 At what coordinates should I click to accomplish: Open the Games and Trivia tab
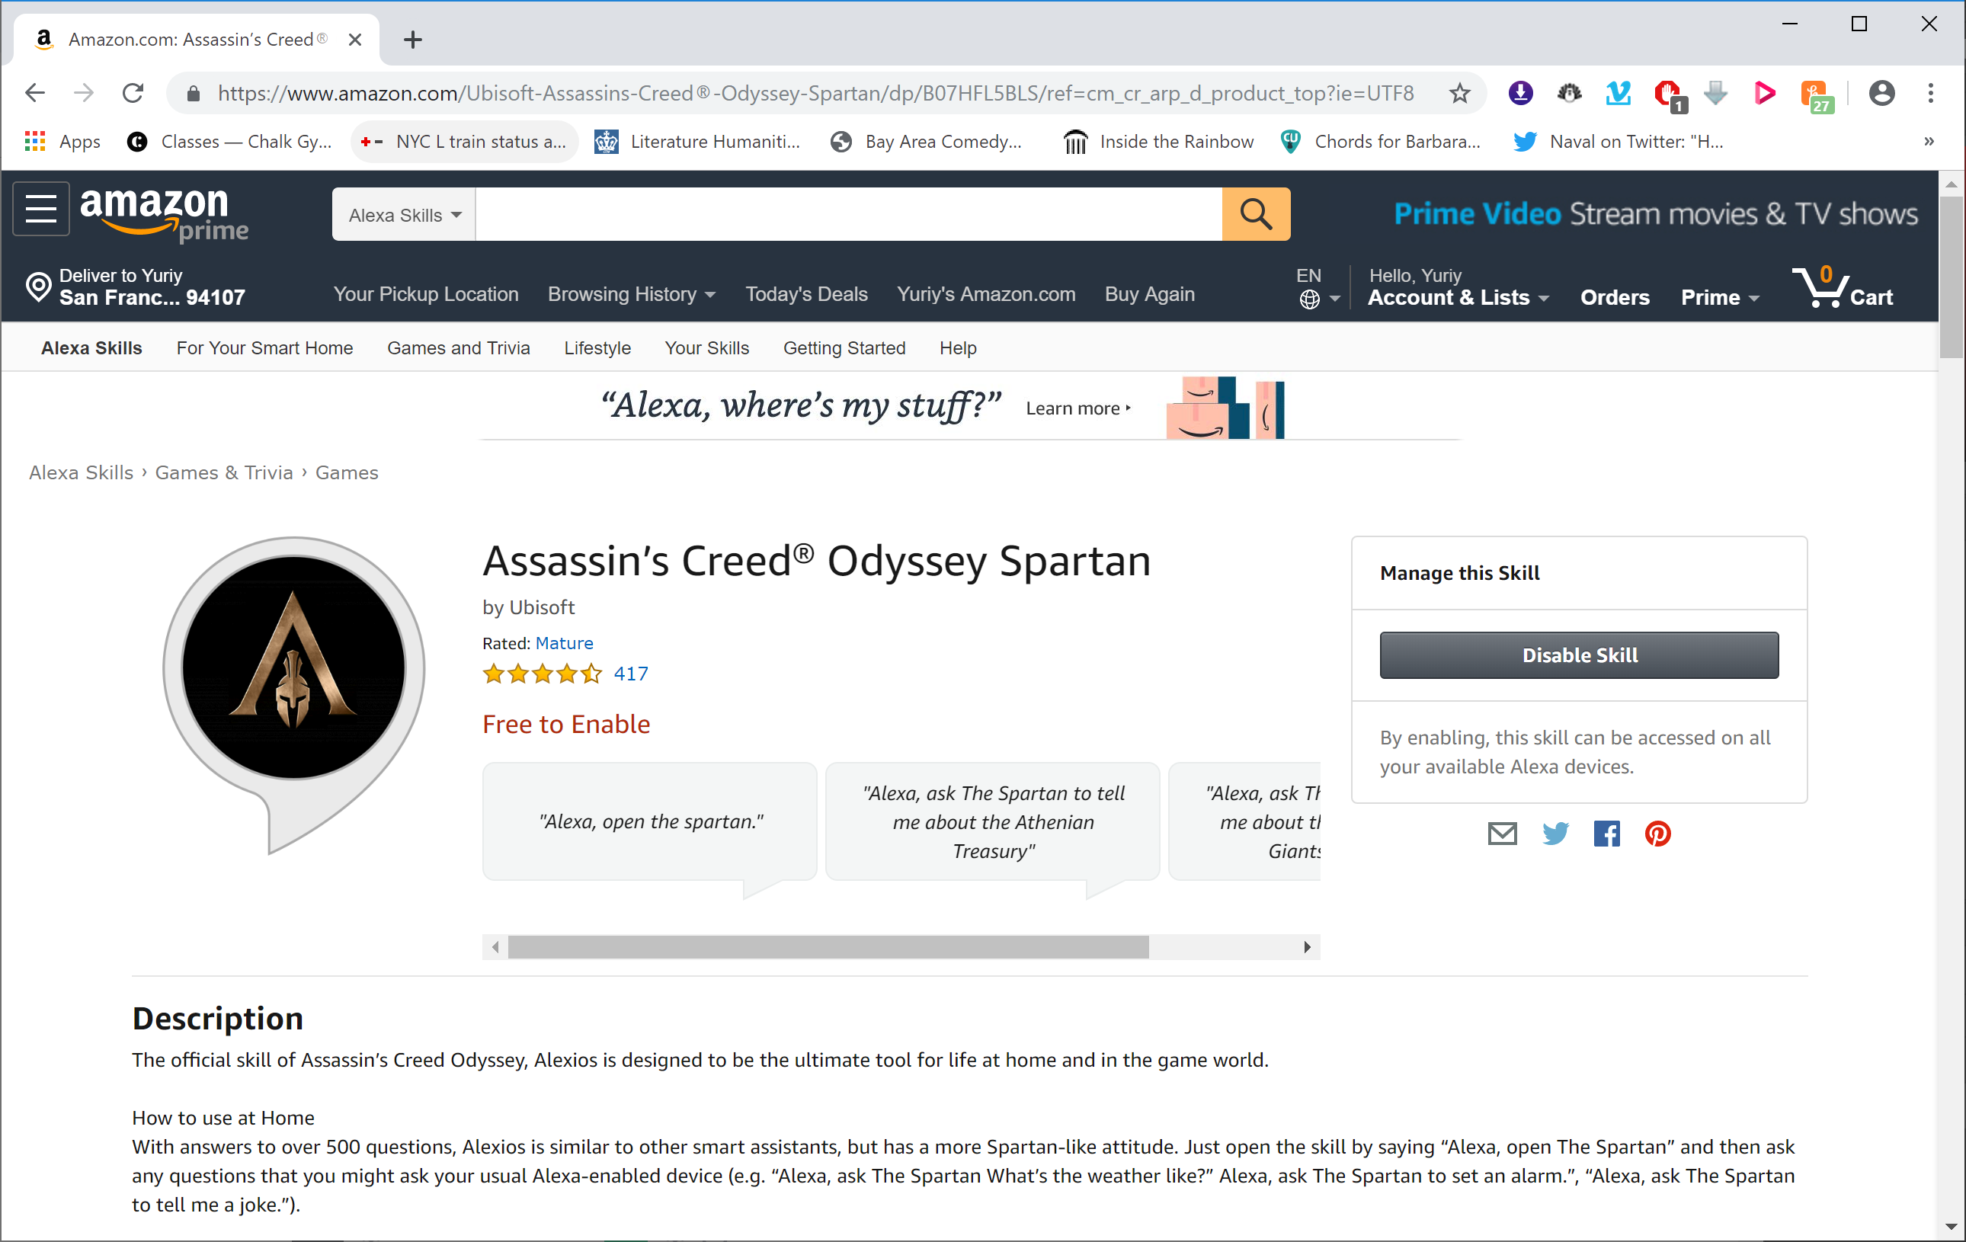(458, 348)
